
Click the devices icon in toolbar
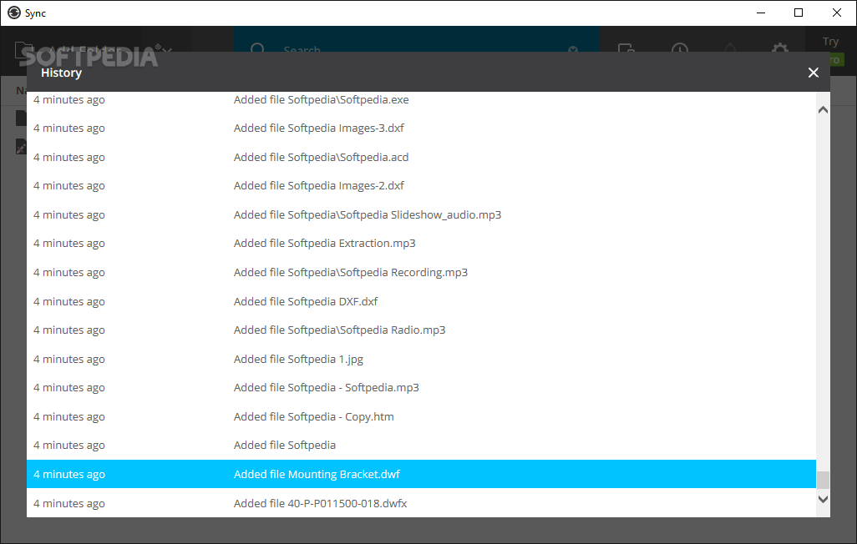coord(626,49)
